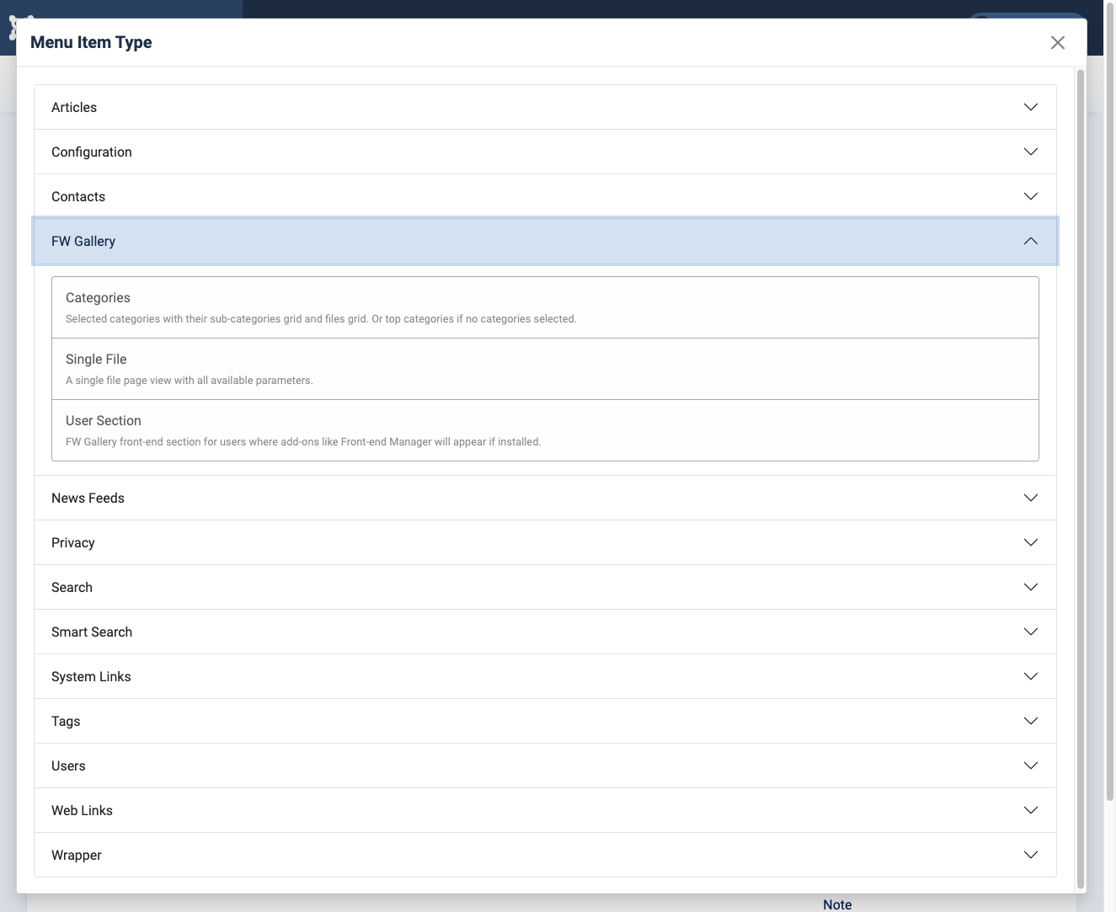Expand the Search section
This screenshot has width=1116, height=912.
pyautogui.click(x=544, y=587)
